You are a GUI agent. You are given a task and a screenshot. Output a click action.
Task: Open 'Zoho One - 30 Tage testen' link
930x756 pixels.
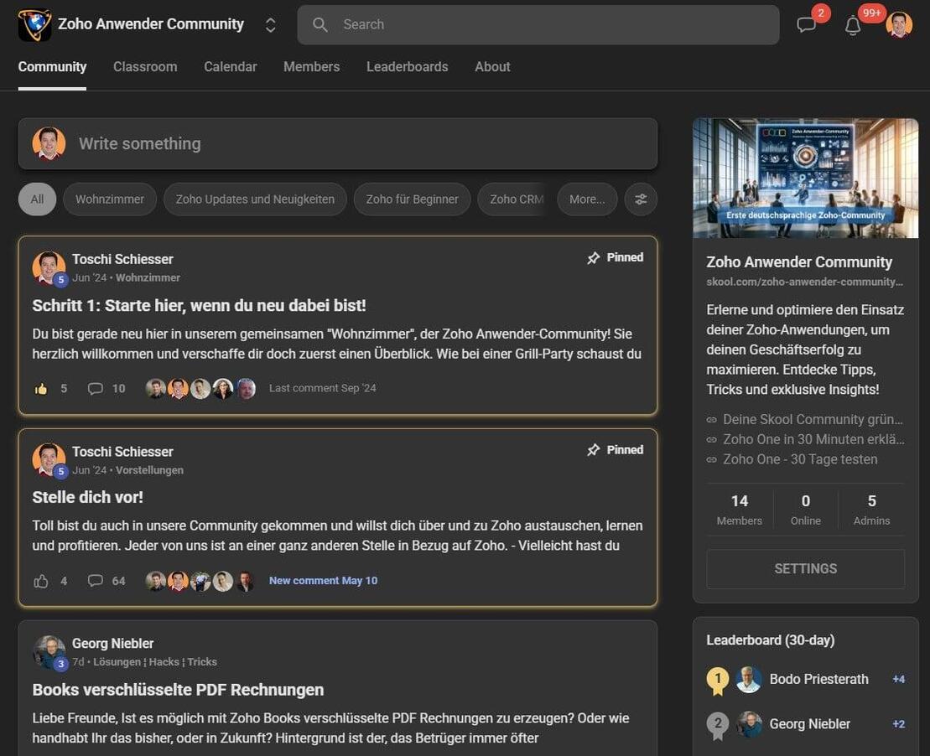(799, 459)
